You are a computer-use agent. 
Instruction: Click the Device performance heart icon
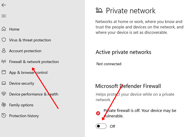4,94
